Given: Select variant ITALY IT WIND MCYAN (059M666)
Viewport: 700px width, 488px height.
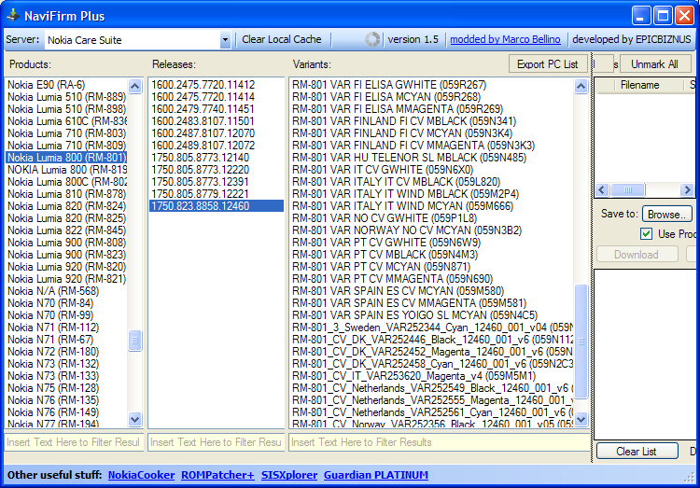Looking at the screenshot, I should [x=432, y=206].
